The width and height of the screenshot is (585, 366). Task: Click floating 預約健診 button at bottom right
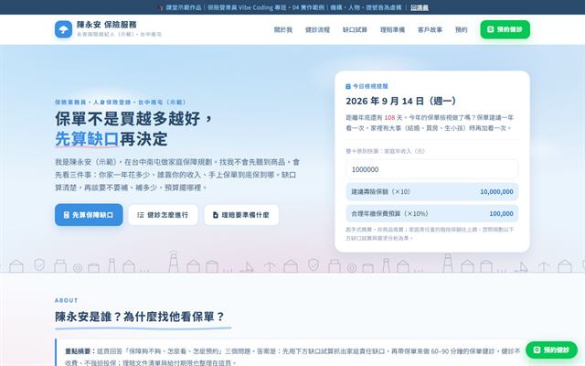tap(551, 350)
